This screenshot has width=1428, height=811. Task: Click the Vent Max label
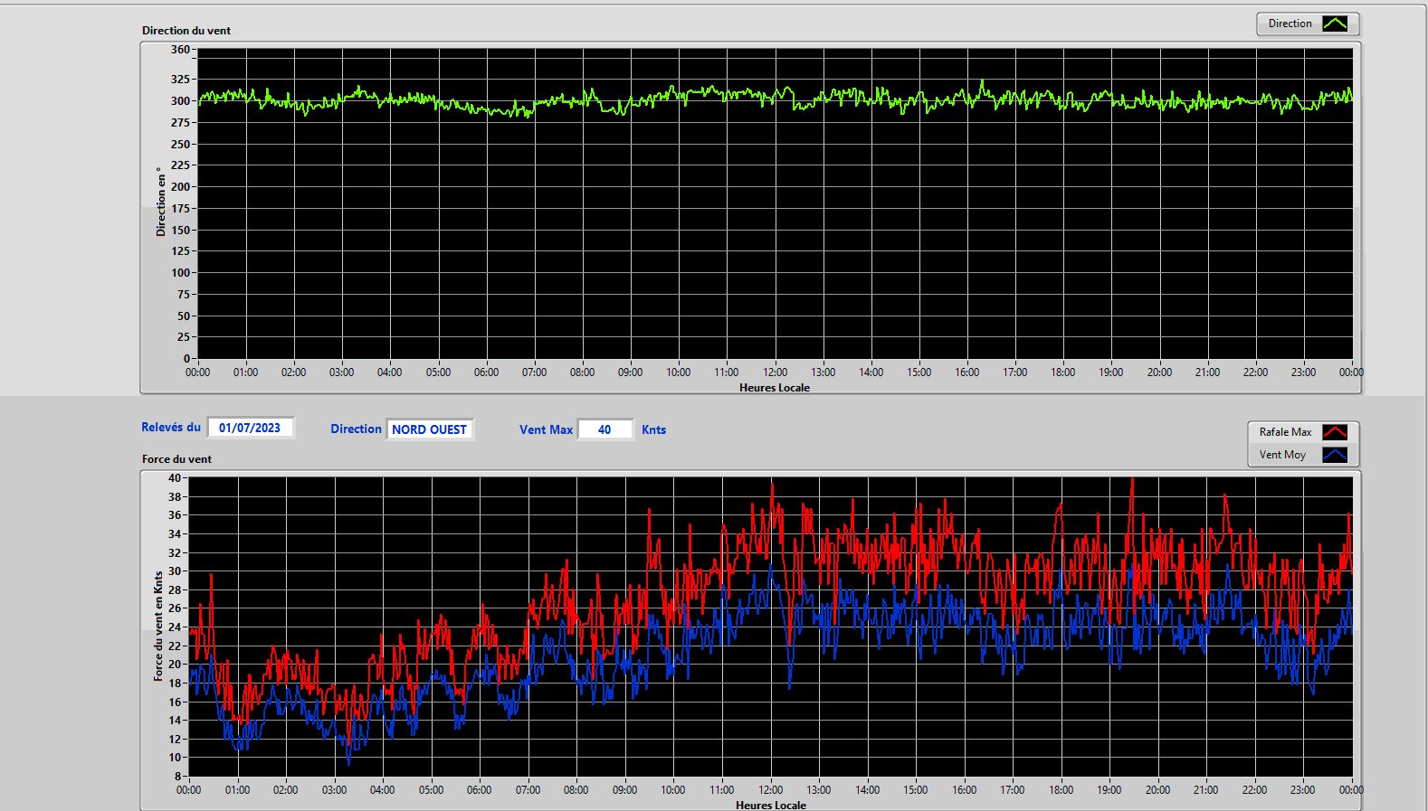pyautogui.click(x=546, y=430)
